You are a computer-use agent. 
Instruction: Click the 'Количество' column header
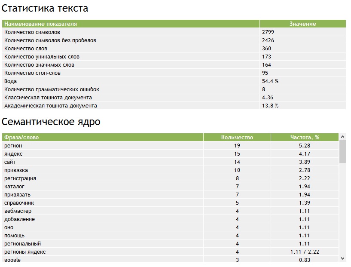(x=237, y=137)
